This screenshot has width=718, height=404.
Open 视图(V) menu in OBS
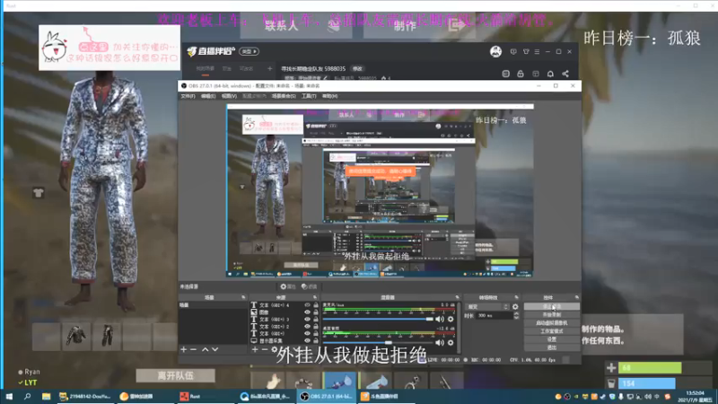229,96
